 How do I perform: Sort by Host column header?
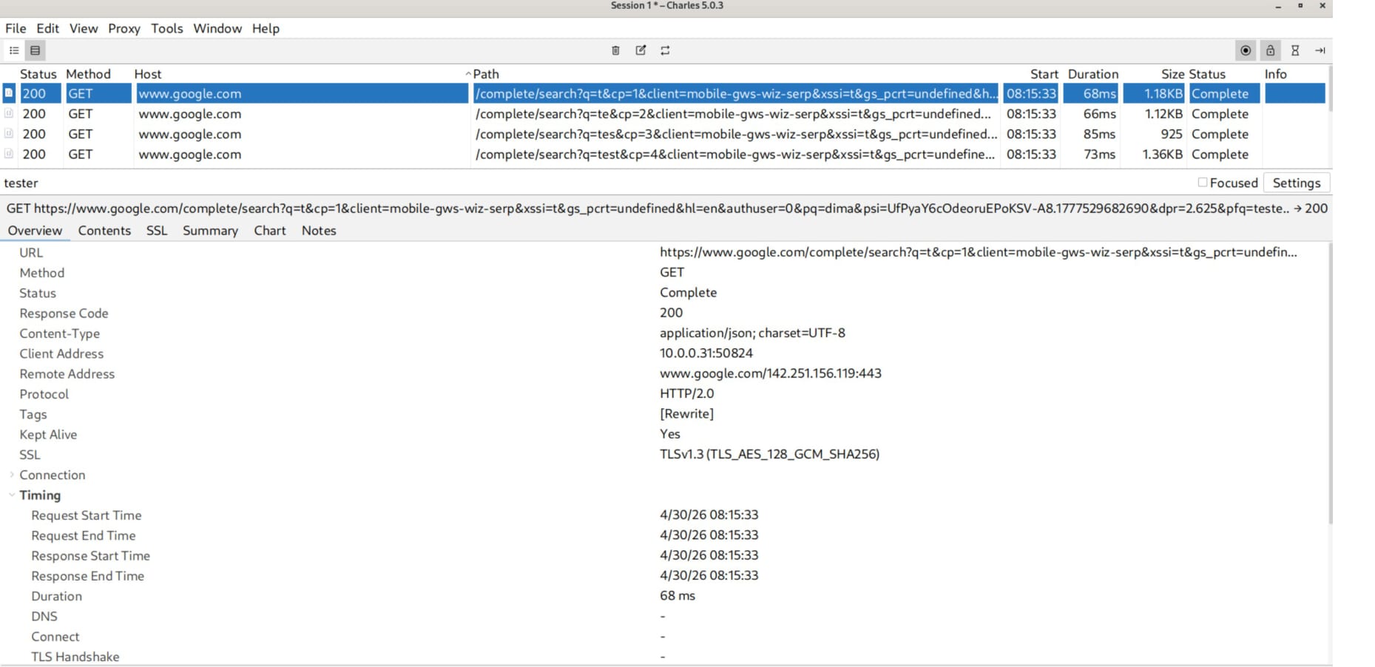coord(148,74)
